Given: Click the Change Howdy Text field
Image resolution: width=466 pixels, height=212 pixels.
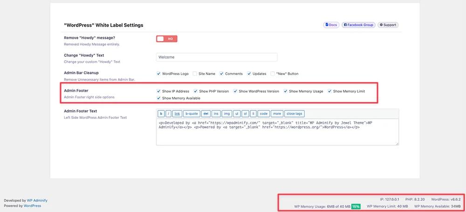Looking at the screenshot, I should tap(217, 57).
